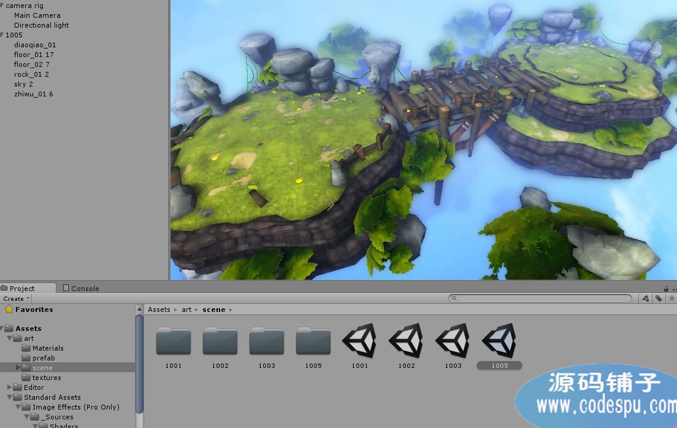This screenshot has height=428, width=677.
Task: Open the 1003 folder thumbnail
Action: 267,341
